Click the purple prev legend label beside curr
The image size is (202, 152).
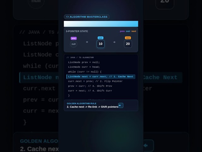point(122,31)
